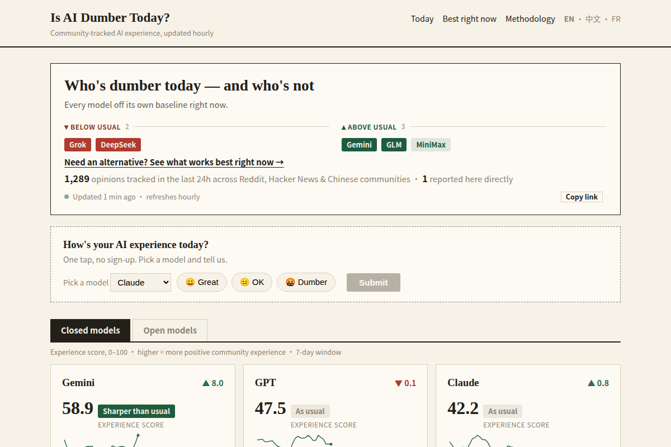The width and height of the screenshot is (671, 447).
Task: Click the 'As usual' badge on GPT card
Action: tap(310, 411)
